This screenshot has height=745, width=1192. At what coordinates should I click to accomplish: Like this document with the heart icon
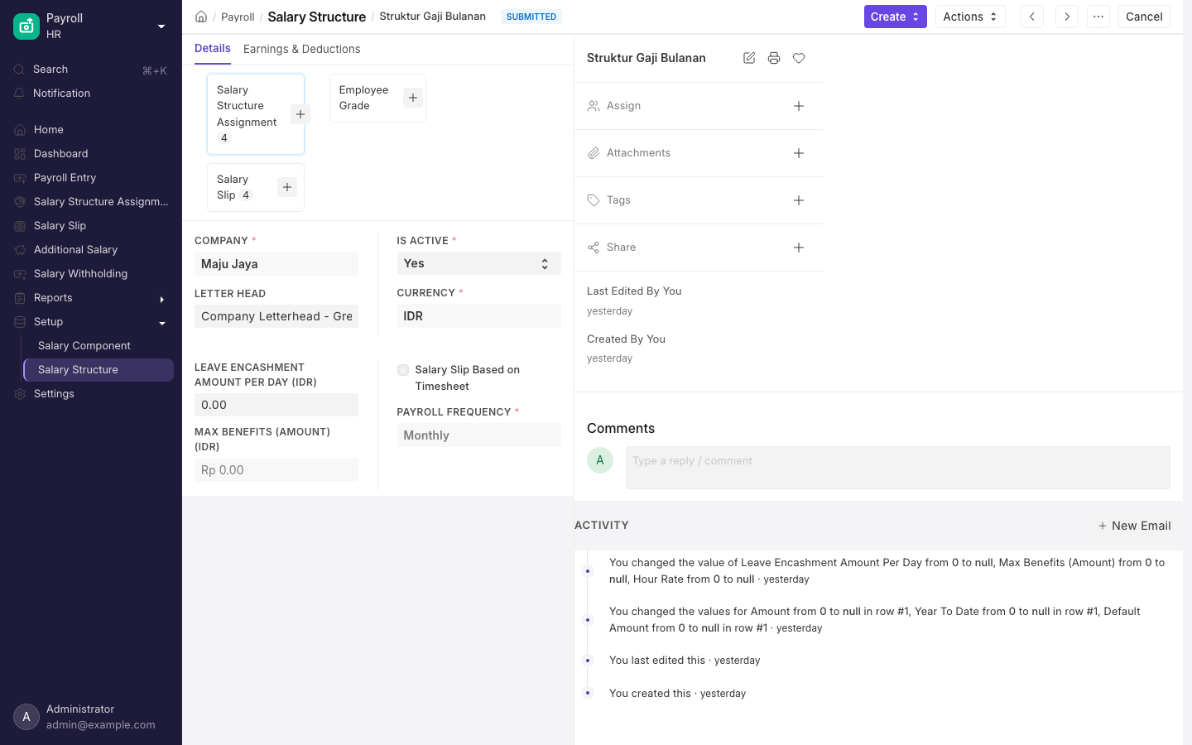(799, 58)
